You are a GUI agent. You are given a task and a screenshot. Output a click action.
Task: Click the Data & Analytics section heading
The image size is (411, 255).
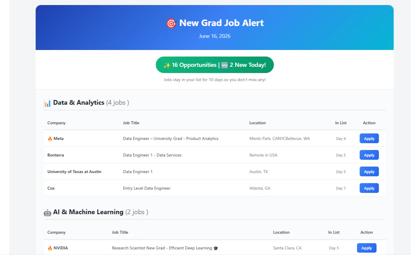(x=79, y=103)
